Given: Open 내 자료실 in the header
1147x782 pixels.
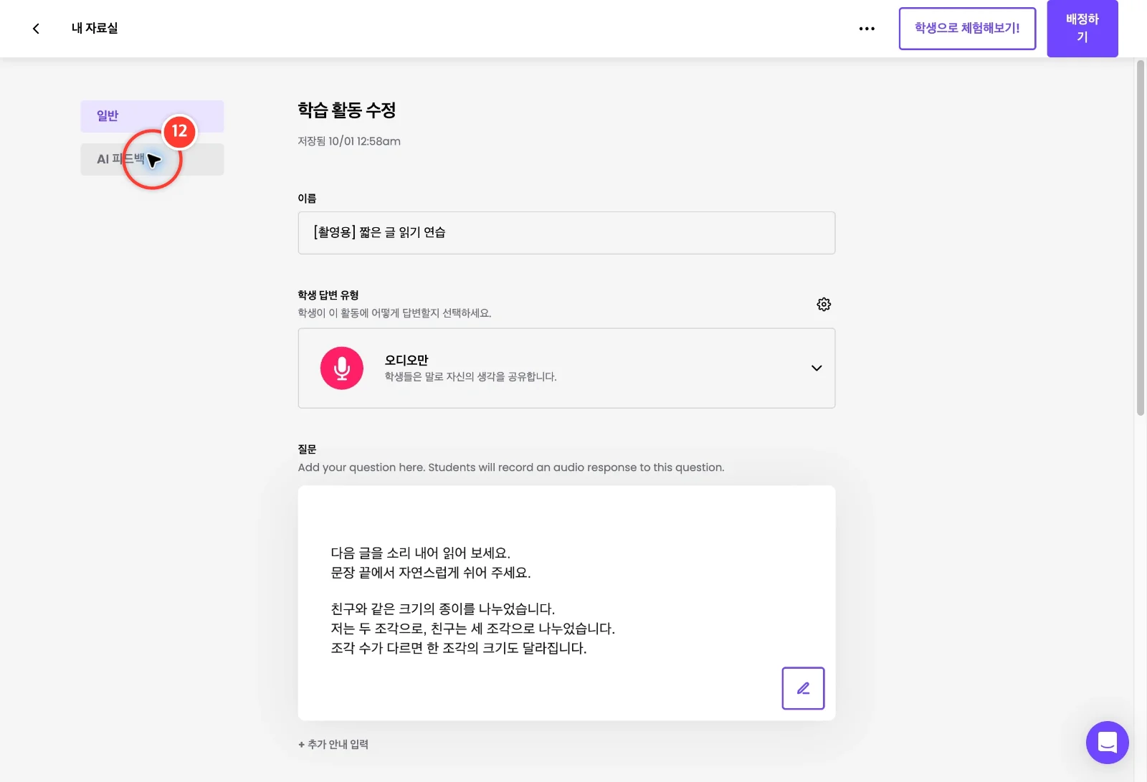Looking at the screenshot, I should pyautogui.click(x=95, y=29).
